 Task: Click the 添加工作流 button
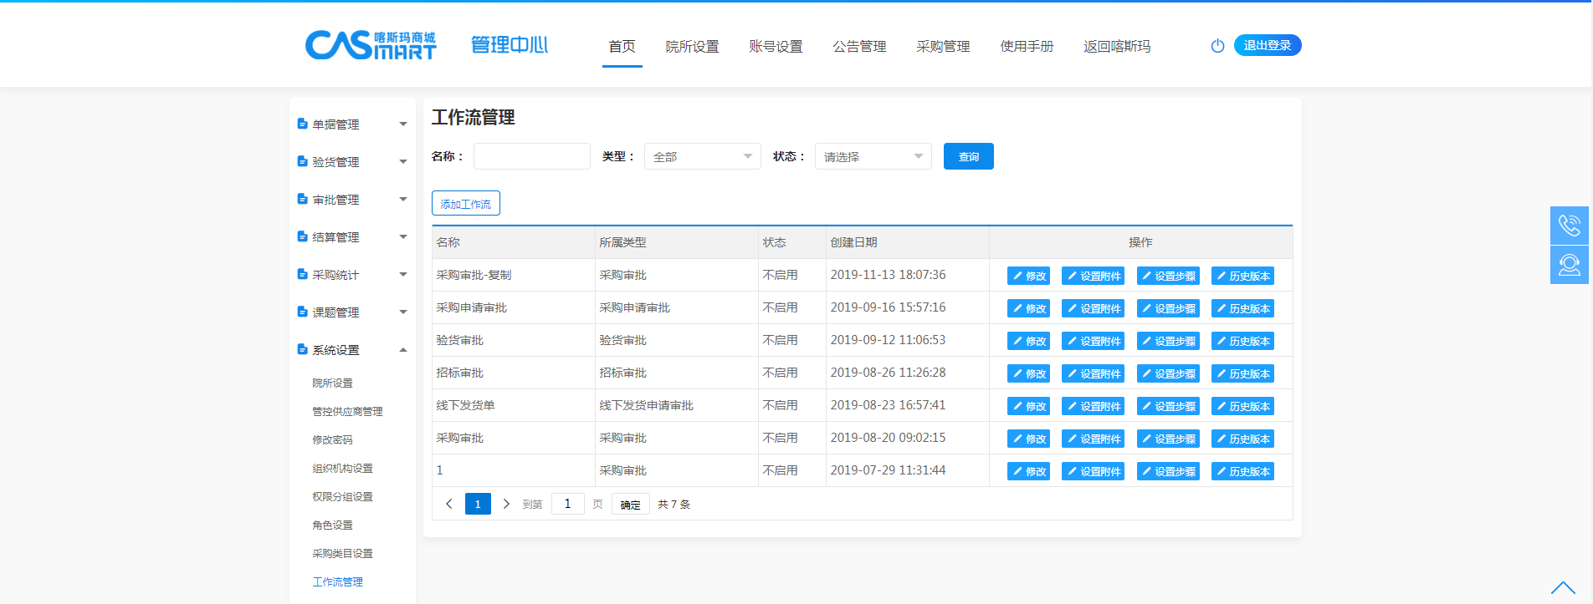click(466, 203)
